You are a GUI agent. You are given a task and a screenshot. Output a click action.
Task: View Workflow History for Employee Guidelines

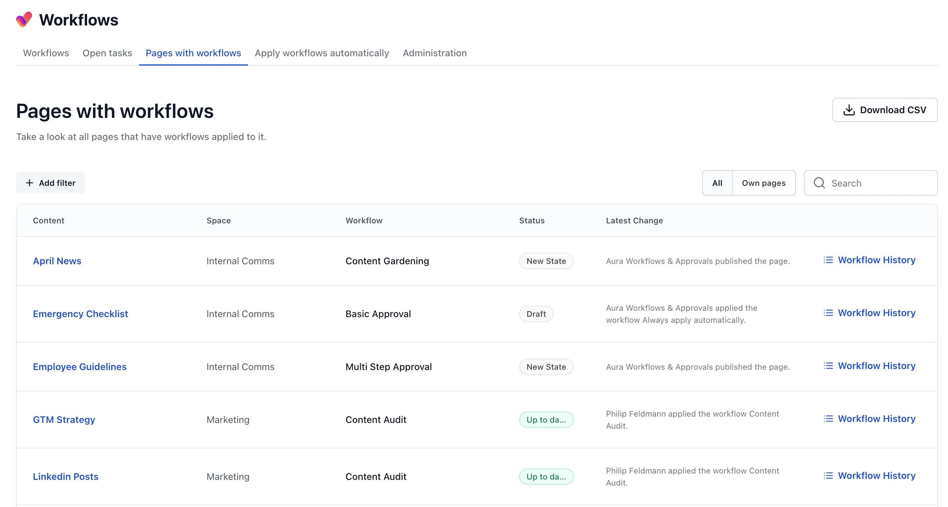869,366
